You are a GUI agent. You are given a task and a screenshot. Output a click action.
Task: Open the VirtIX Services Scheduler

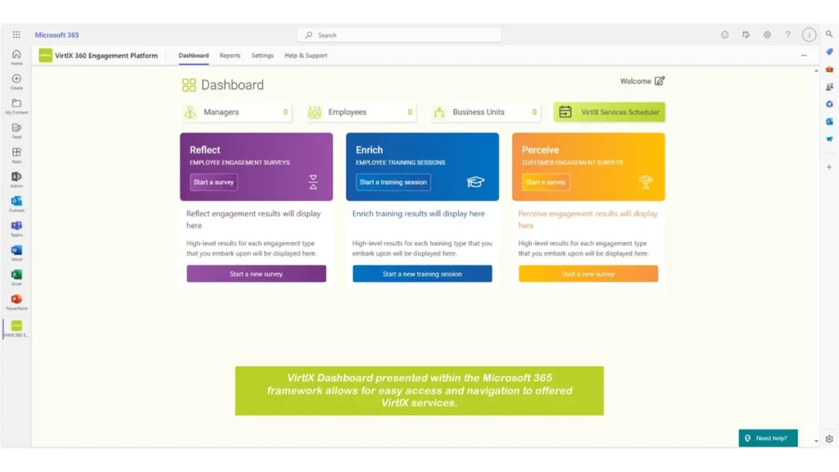tap(610, 111)
